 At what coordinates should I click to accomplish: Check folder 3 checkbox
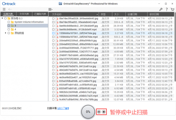9,26
